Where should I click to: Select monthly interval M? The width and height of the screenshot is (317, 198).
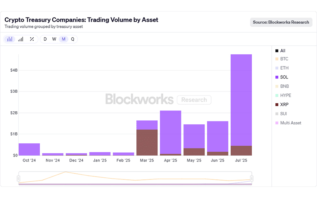(x=63, y=39)
